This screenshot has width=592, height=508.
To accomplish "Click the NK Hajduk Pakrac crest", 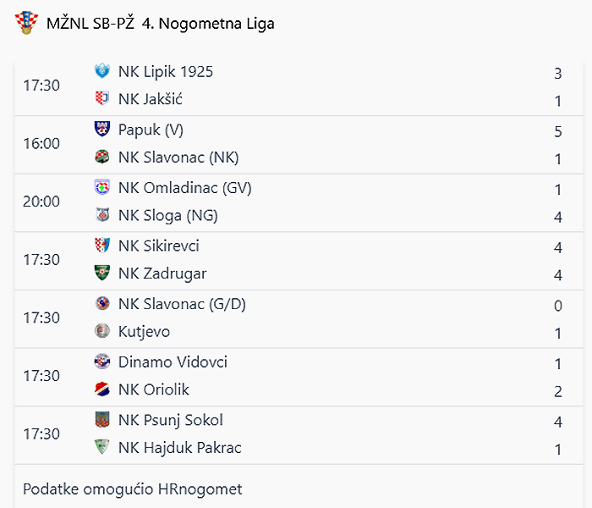I will (x=102, y=447).
